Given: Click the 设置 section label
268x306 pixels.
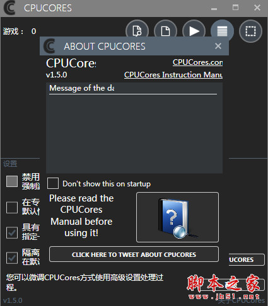Looking at the screenshot, I should [x=10, y=164].
